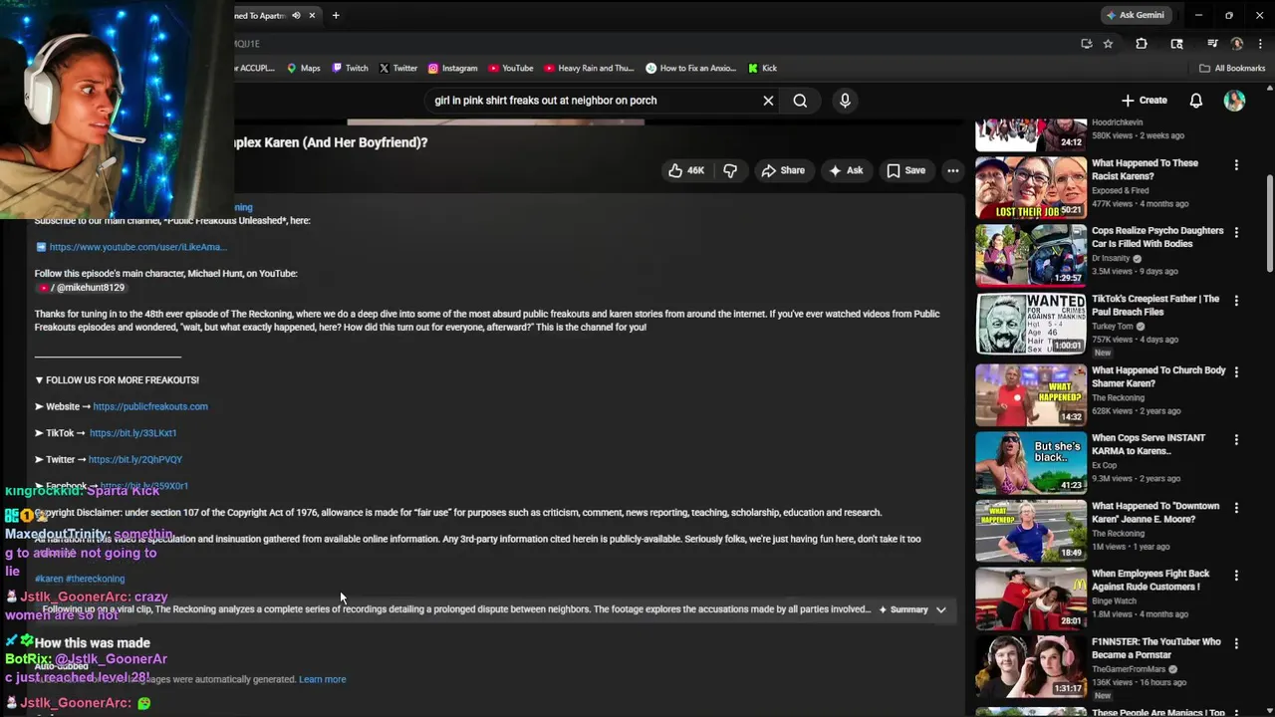Viewport: 1275px width, 717px height.
Task: Open How to Fix an Anxio... bookmark
Action: pos(690,68)
